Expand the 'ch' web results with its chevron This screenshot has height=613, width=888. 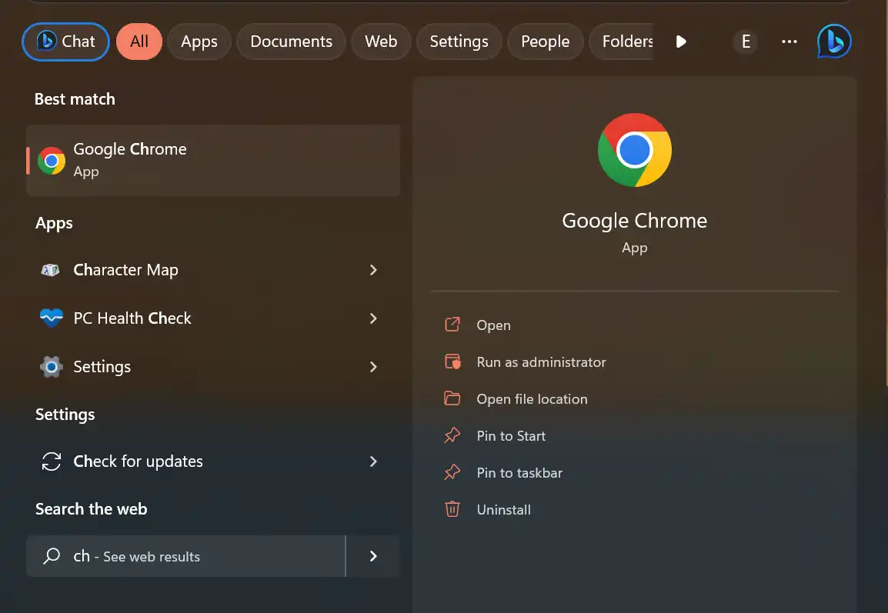point(373,556)
